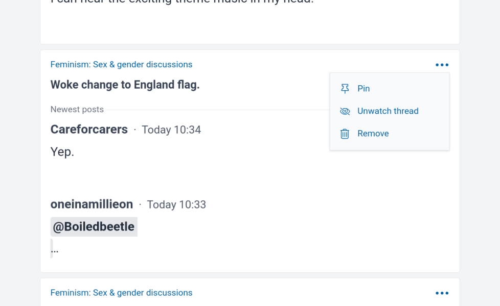Open three-dot menu on the bottom thread card
This screenshot has height=306, width=500.
(x=442, y=293)
